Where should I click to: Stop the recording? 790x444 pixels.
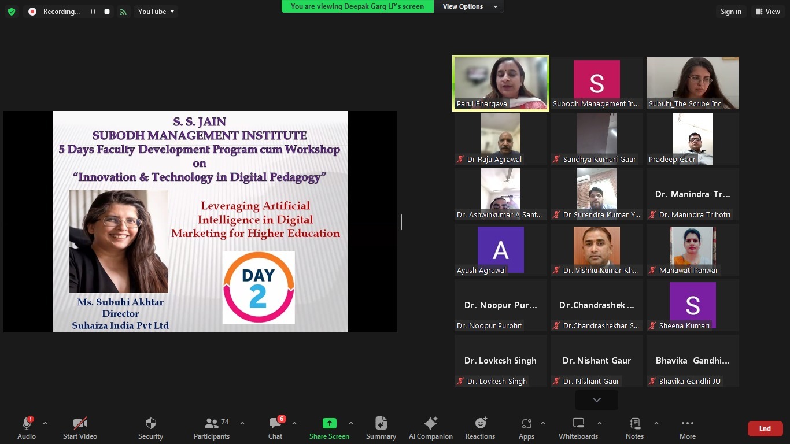107,12
